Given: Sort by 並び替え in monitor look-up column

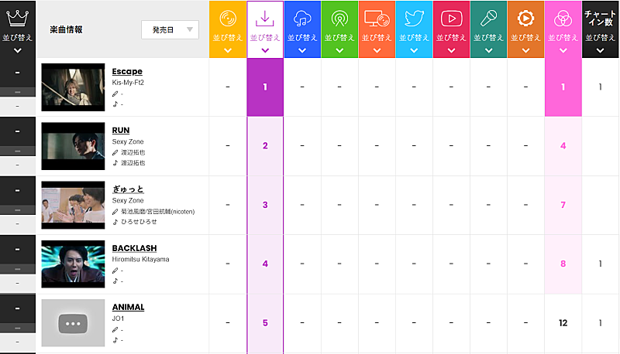Looking at the screenshot, I should pos(377,38).
